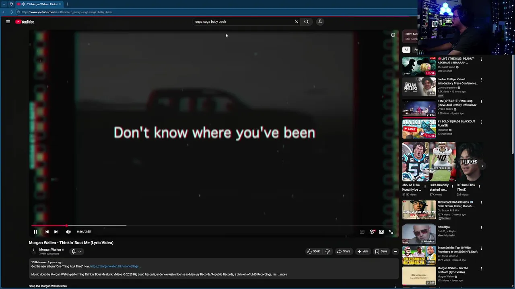Expand notification options chevron next to bell

pos(80,251)
